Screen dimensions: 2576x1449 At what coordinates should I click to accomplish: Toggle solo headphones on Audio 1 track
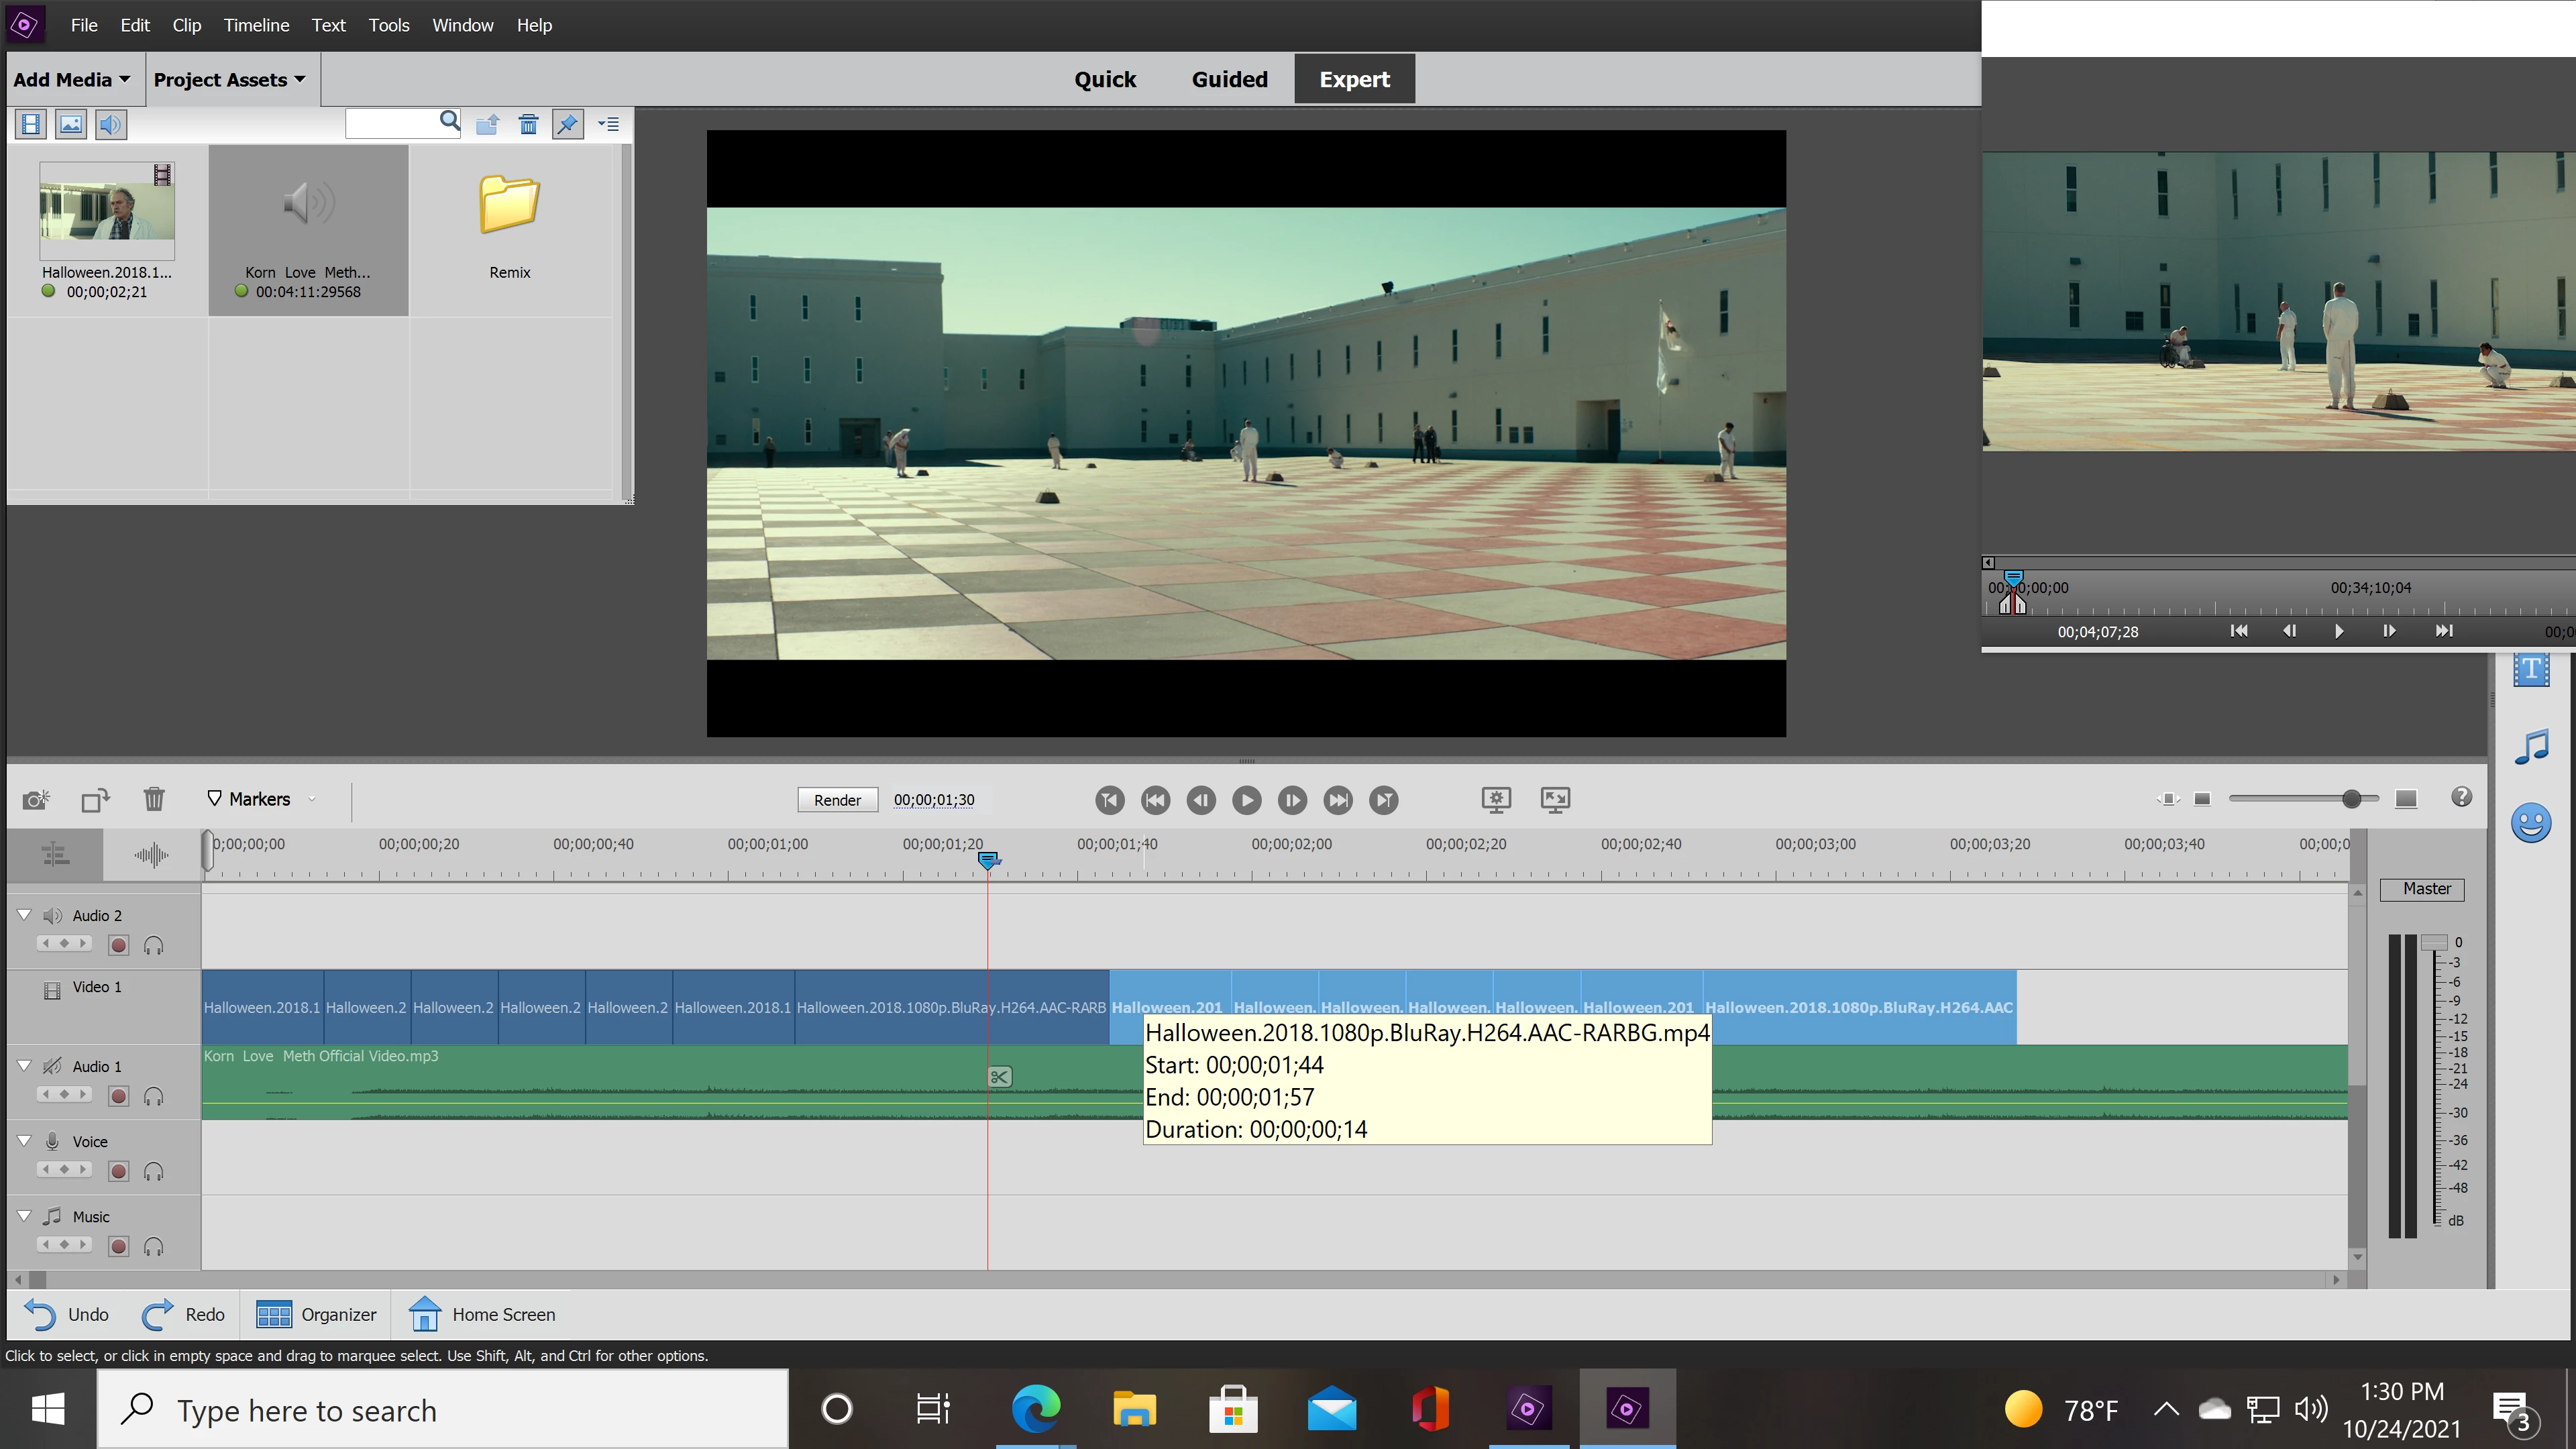[153, 1096]
